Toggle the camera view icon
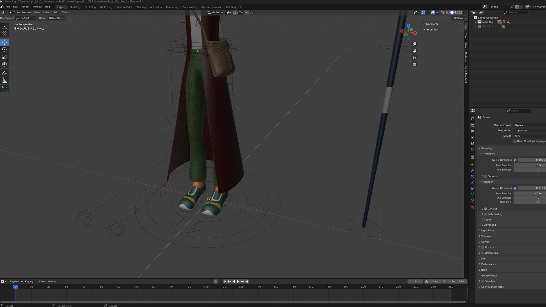Screen dimensions: 546x307 tap(414, 57)
